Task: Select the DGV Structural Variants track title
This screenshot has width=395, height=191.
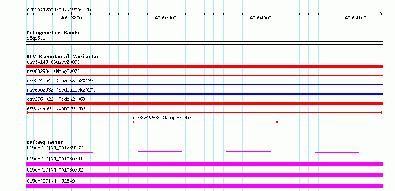Action: click(x=62, y=57)
